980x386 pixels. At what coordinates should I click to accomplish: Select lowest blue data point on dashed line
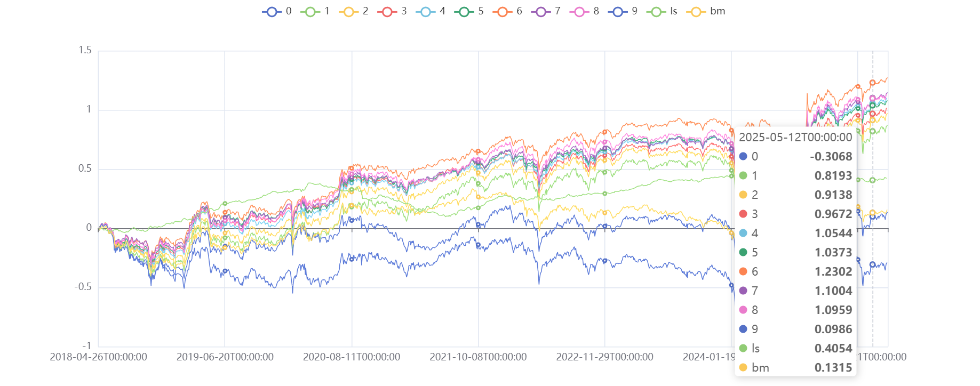873,264
